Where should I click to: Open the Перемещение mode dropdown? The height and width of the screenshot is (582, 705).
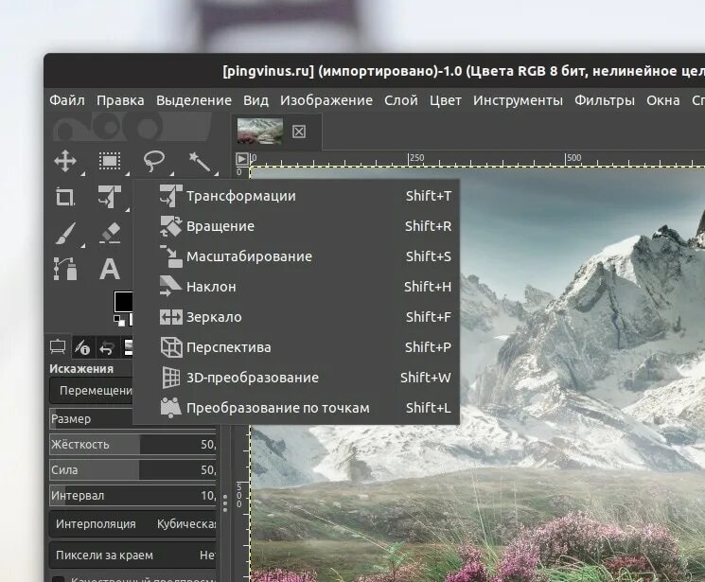point(91,391)
